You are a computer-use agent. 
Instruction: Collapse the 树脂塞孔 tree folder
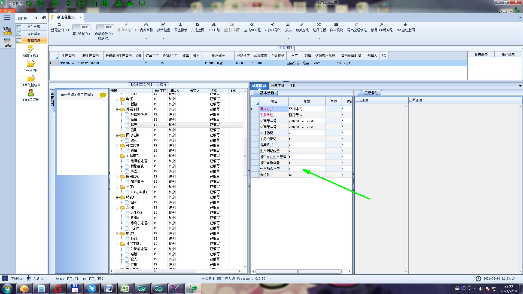click(x=117, y=156)
